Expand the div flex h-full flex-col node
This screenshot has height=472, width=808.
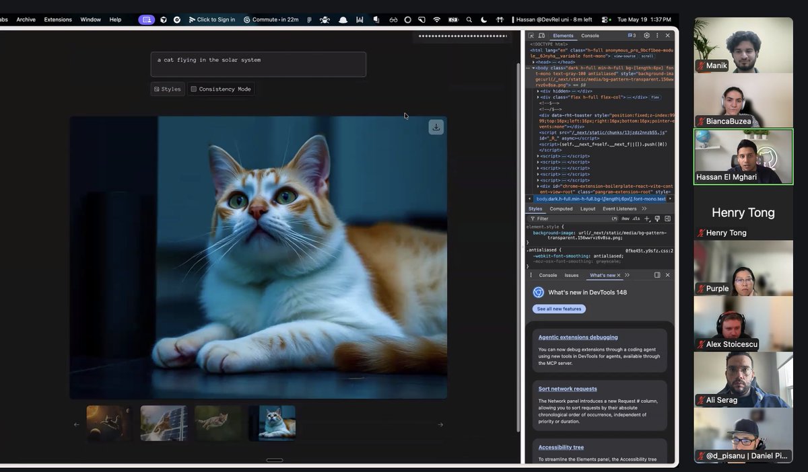click(538, 97)
